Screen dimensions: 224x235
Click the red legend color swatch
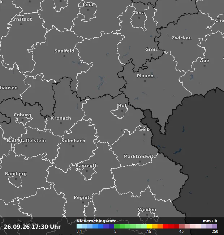[165, 226]
